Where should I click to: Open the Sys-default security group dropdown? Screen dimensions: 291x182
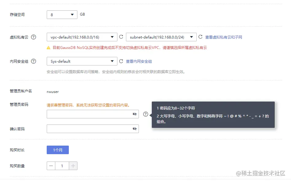(82, 61)
